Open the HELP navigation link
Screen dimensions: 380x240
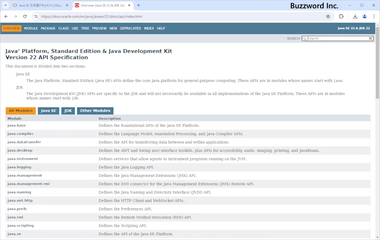(x=161, y=28)
